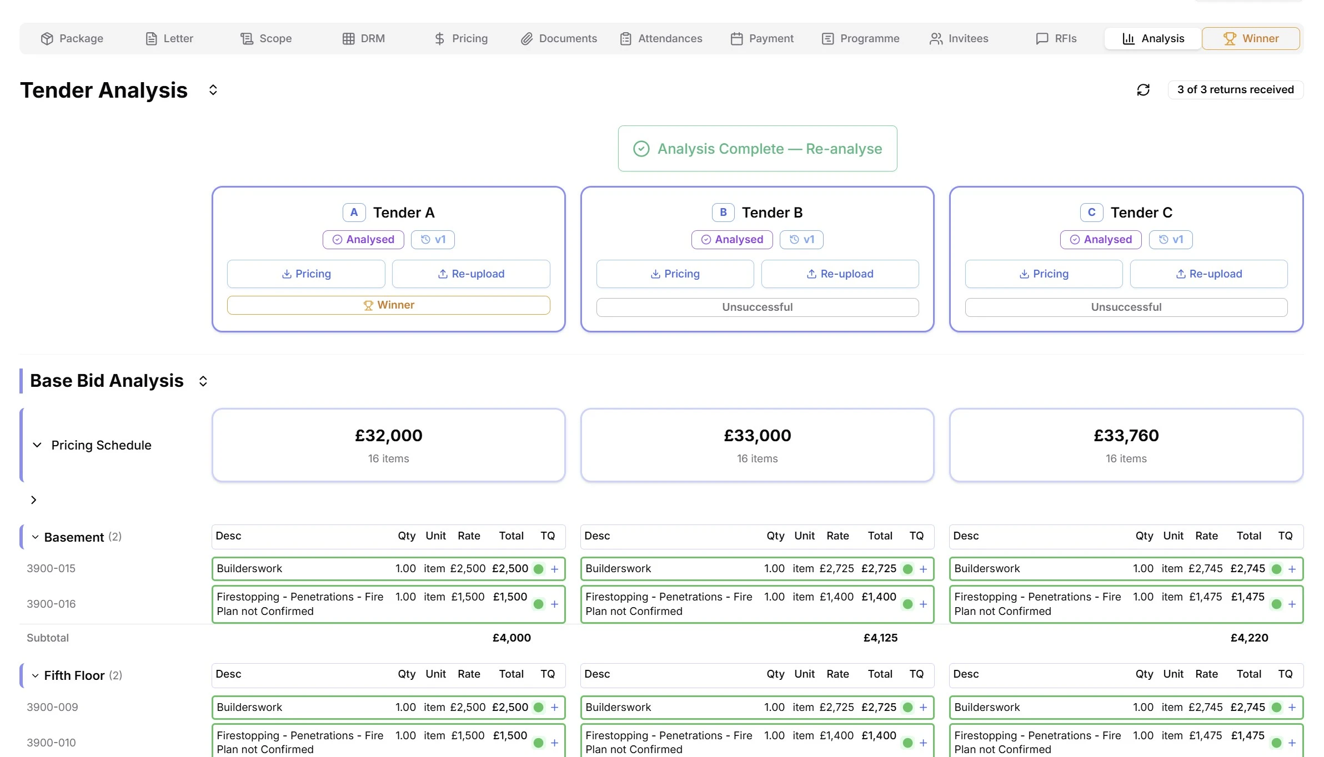Image resolution: width=1324 pixels, height=757 pixels.
Task: Click the sort icon beside Tender Analysis
Action: pos(213,89)
